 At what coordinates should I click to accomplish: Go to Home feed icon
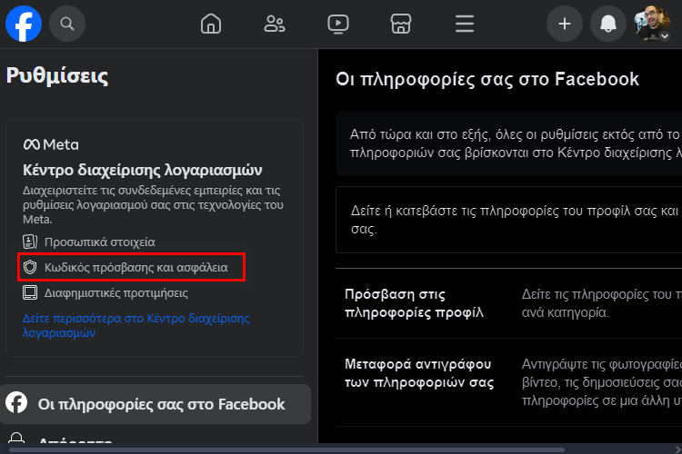point(211,24)
